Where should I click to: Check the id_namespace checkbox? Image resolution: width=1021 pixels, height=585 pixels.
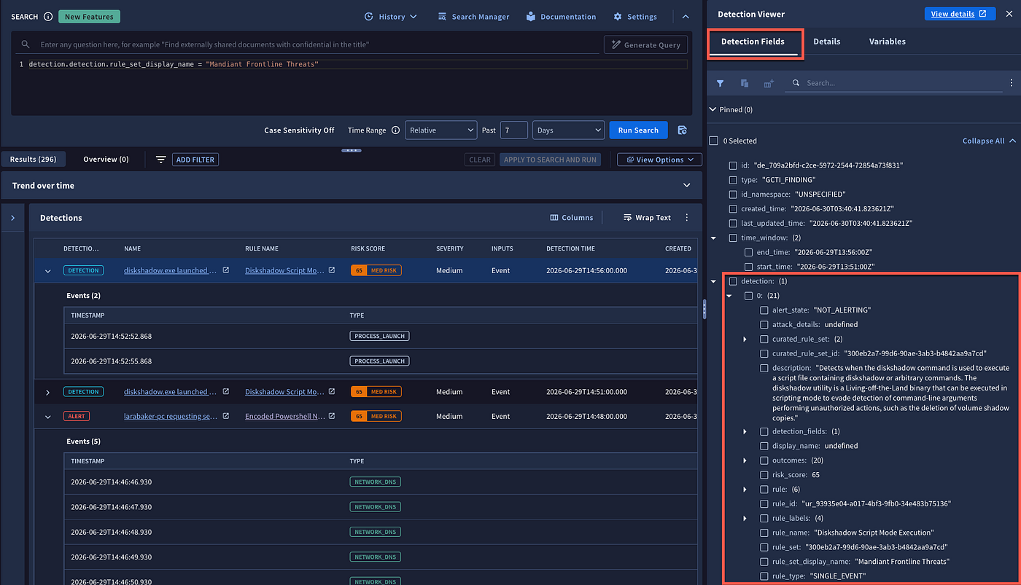click(734, 195)
